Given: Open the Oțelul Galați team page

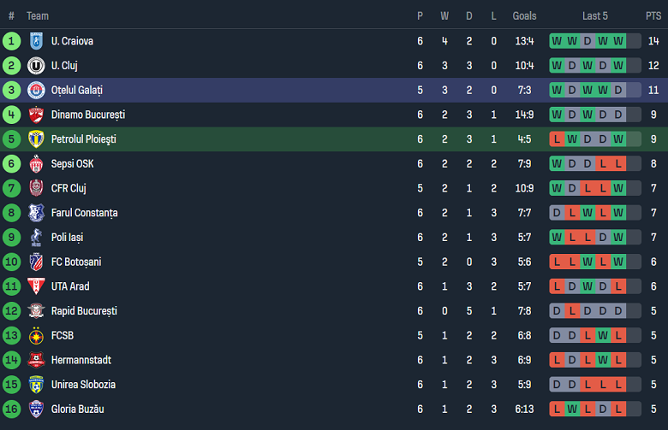Looking at the screenshot, I should pos(77,90).
